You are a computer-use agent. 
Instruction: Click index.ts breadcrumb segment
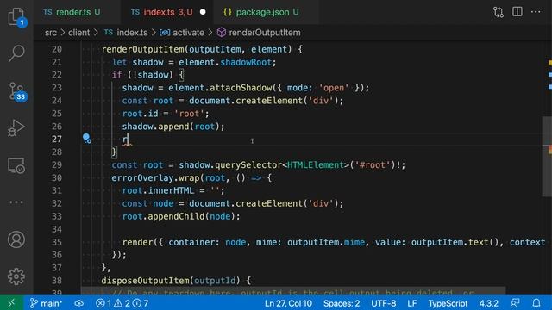point(126,33)
